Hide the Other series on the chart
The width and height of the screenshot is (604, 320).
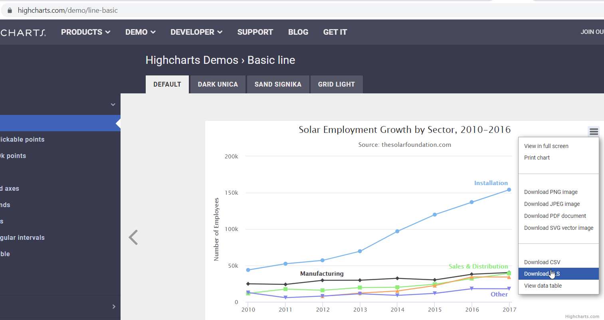tap(499, 294)
